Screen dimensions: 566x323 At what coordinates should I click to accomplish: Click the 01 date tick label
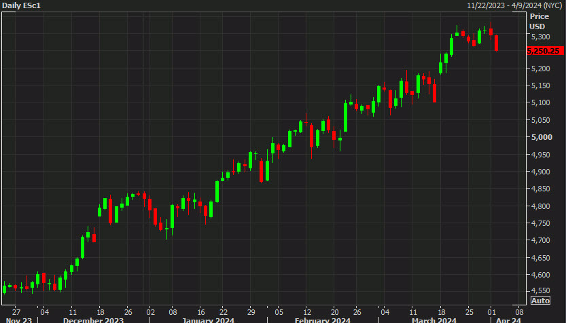(491, 312)
